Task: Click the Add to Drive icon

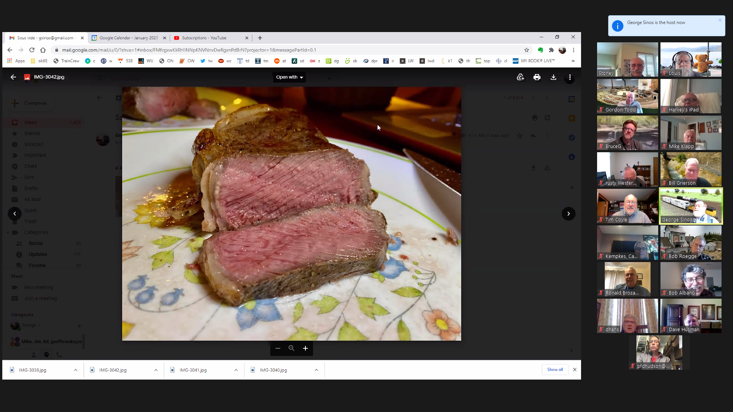Action: pos(520,77)
